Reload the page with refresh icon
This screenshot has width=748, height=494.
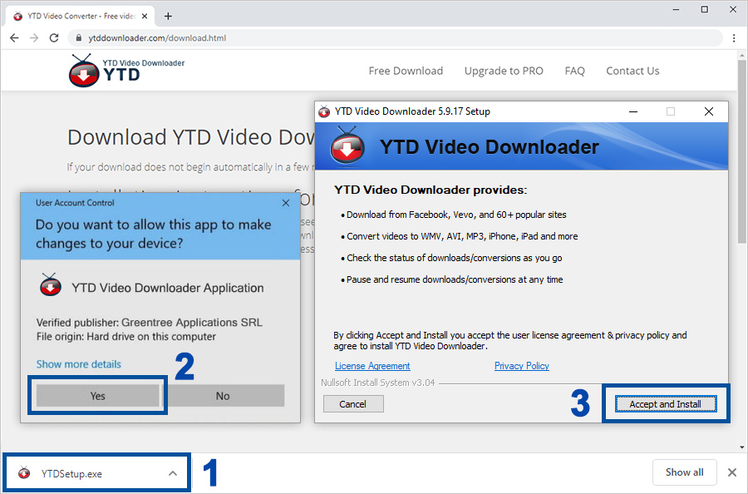(54, 38)
